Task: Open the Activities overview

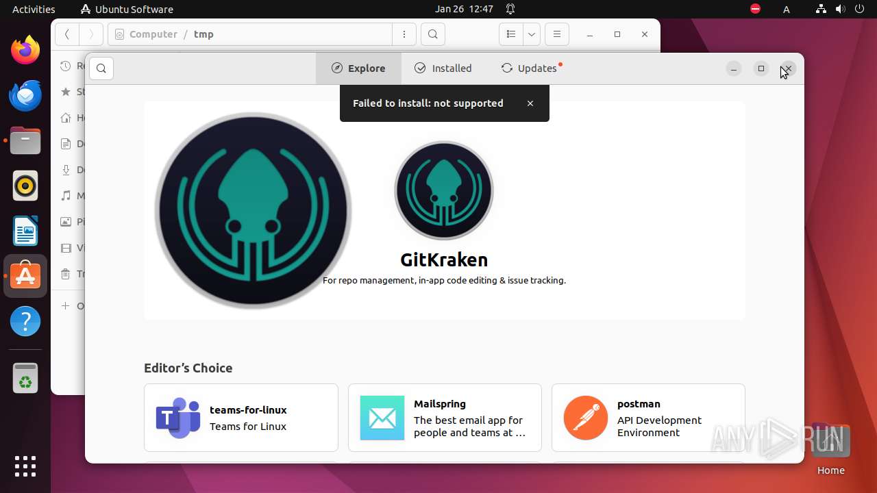Action: pos(34,9)
